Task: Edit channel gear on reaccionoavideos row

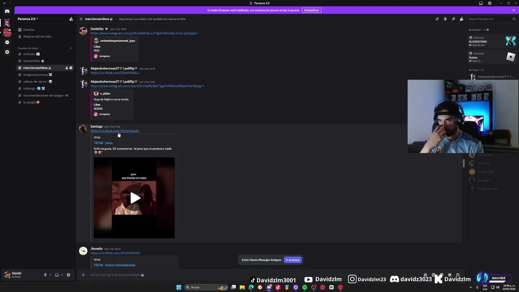Action: pos(71,68)
